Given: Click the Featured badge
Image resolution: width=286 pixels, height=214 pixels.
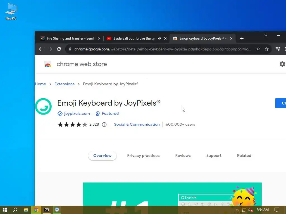Looking at the screenshot, I should 107,114.
